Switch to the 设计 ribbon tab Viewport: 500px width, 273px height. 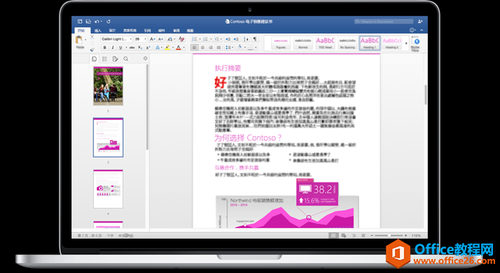point(112,31)
